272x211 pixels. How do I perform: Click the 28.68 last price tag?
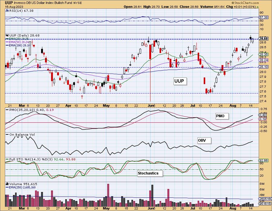pyautogui.click(x=264, y=39)
